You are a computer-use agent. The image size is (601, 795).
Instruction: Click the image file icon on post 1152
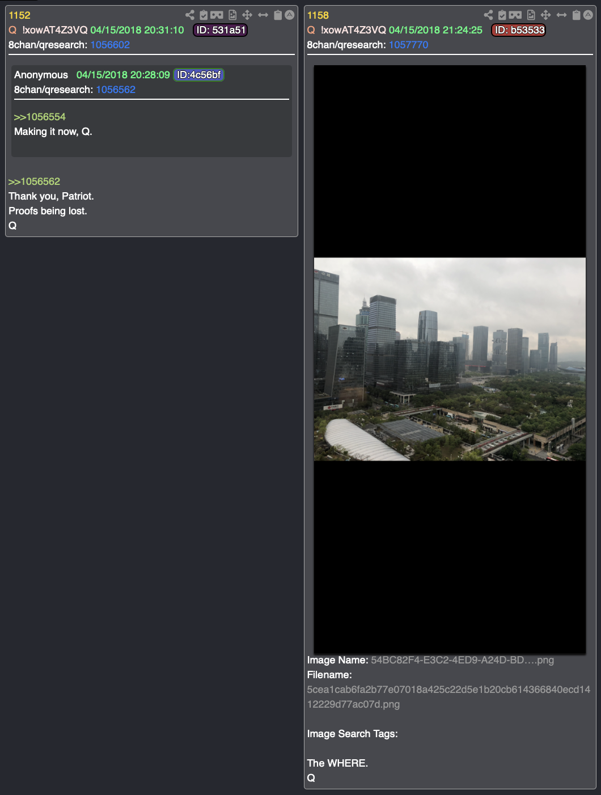232,15
